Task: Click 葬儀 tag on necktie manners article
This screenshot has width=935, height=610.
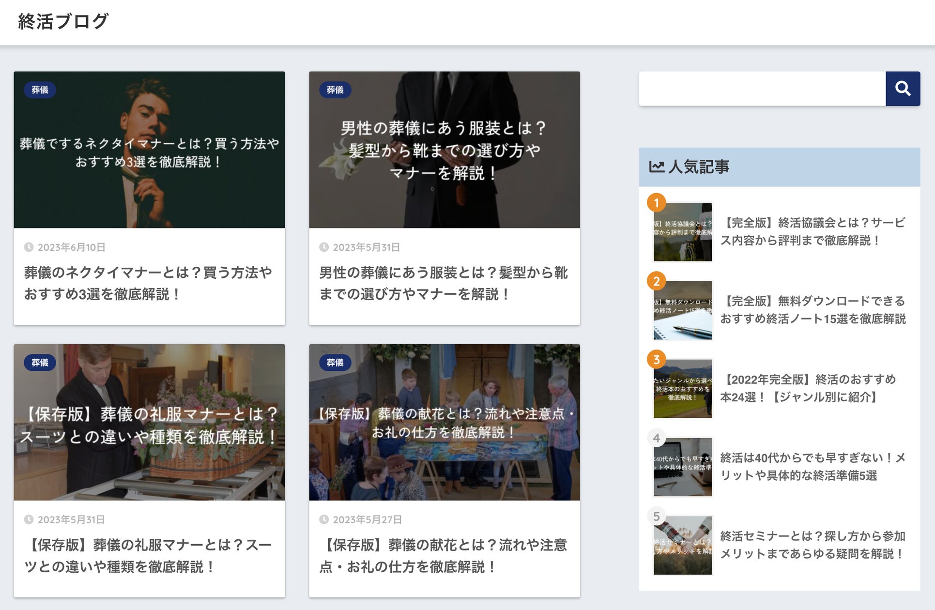Action: click(40, 90)
